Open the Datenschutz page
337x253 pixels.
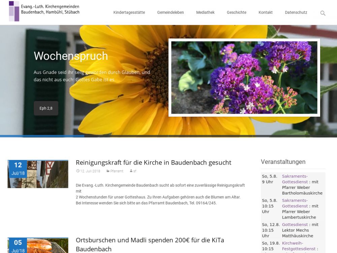point(296,12)
